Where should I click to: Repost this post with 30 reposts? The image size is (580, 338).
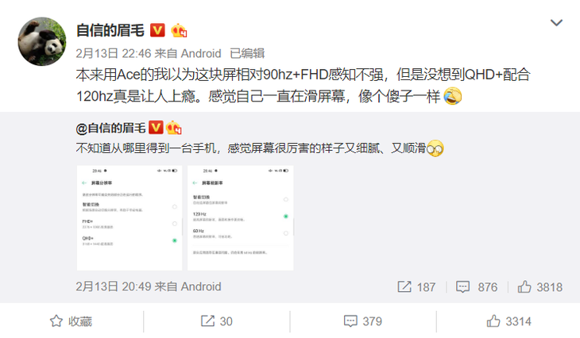(216, 321)
